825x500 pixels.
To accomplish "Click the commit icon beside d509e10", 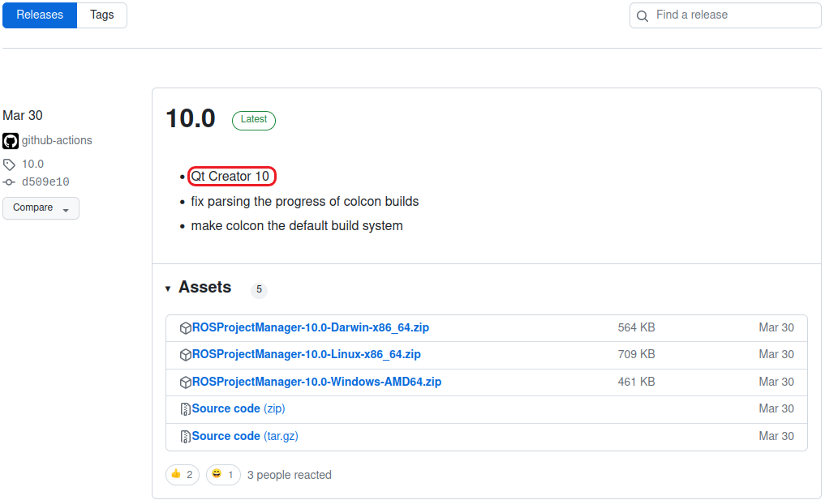I will 9,182.
